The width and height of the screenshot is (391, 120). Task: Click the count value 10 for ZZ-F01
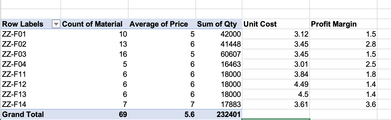click(x=123, y=34)
